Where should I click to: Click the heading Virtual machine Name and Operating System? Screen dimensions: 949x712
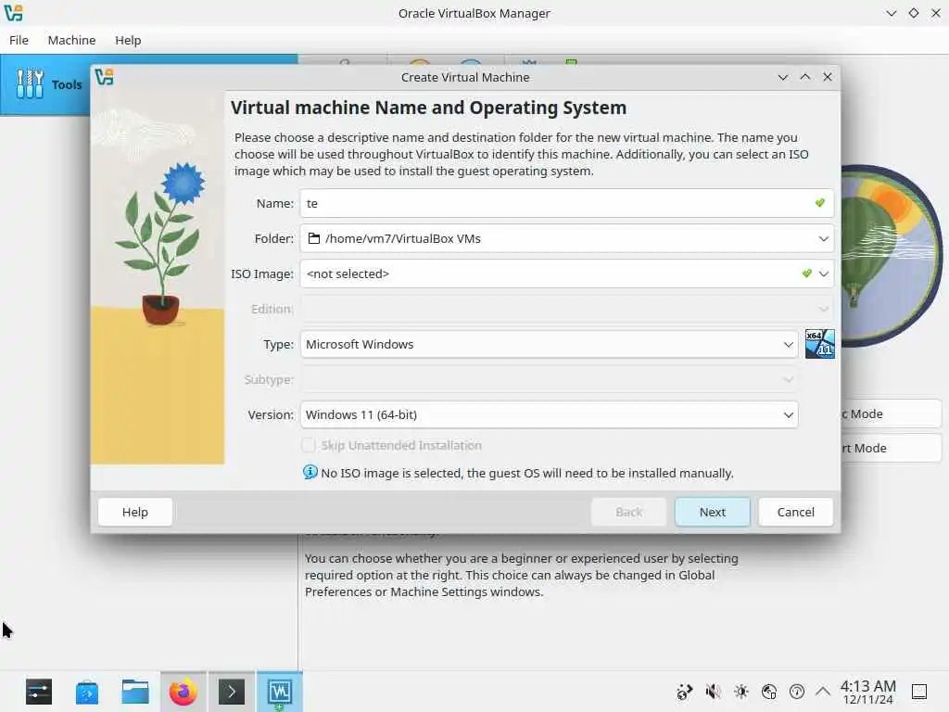coord(428,108)
